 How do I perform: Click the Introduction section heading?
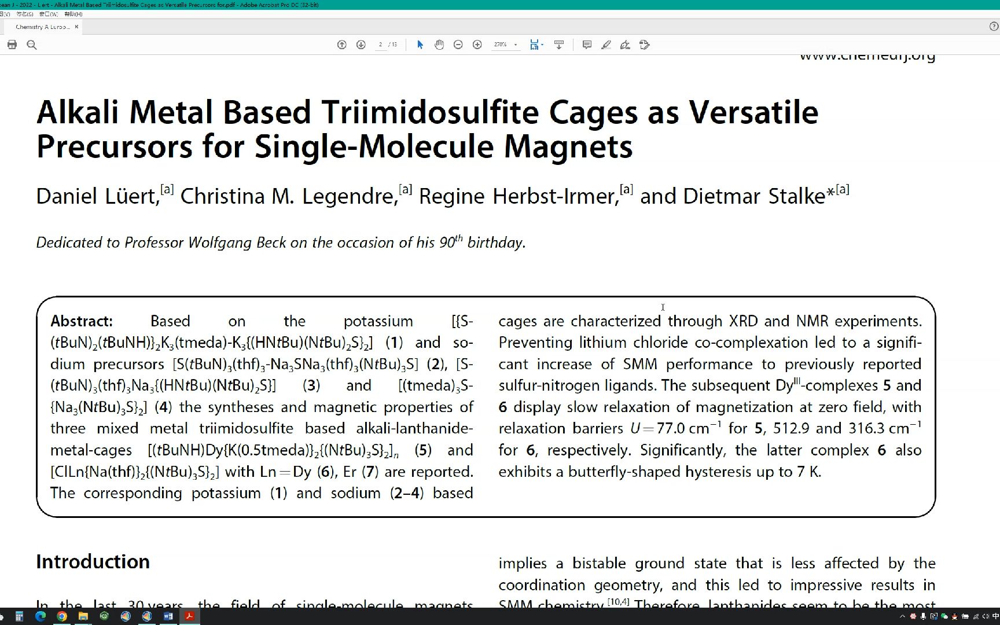[93, 562]
